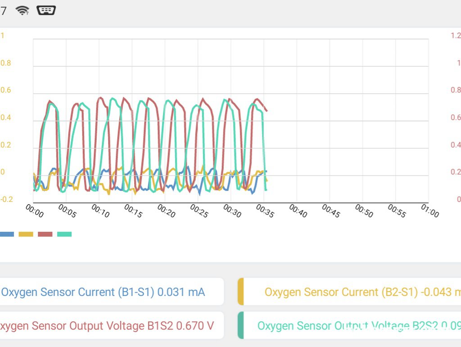Click the red 0.6 right axis label
461x347 pixels.
456,118
